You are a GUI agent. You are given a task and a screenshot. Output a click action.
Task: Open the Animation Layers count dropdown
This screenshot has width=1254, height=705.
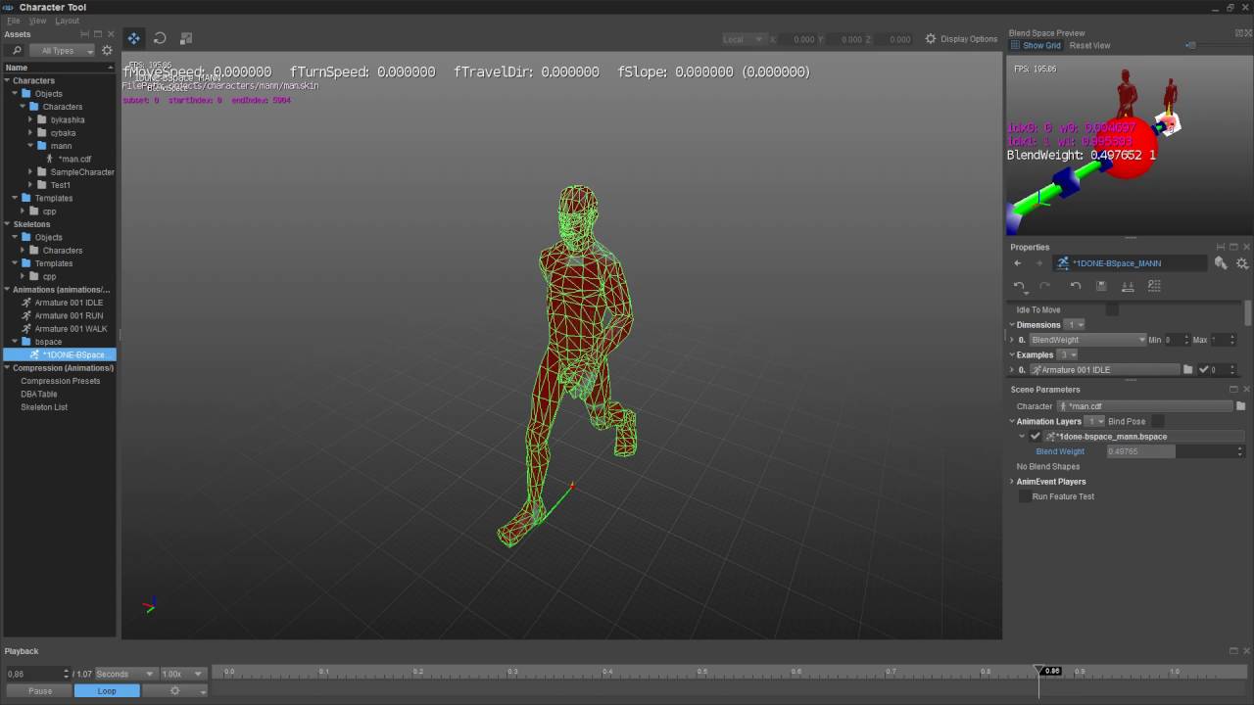coord(1094,421)
